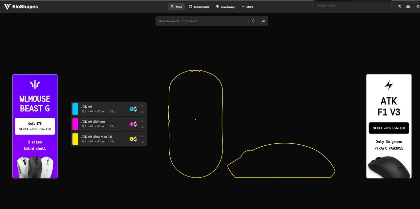Open the price dollar icon for ATK A9 Ultimate

click(x=135, y=124)
